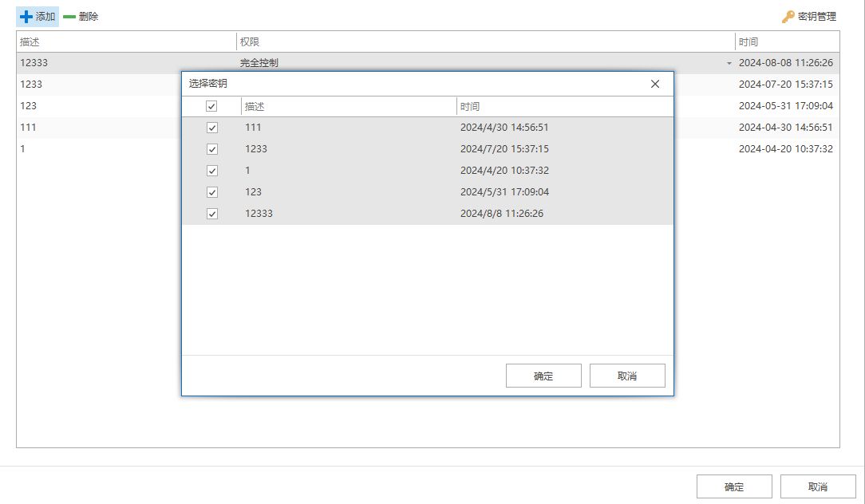This screenshot has width=865, height=504.
Task: Click the 添加 toolbar label
Action: pos(45,17)
